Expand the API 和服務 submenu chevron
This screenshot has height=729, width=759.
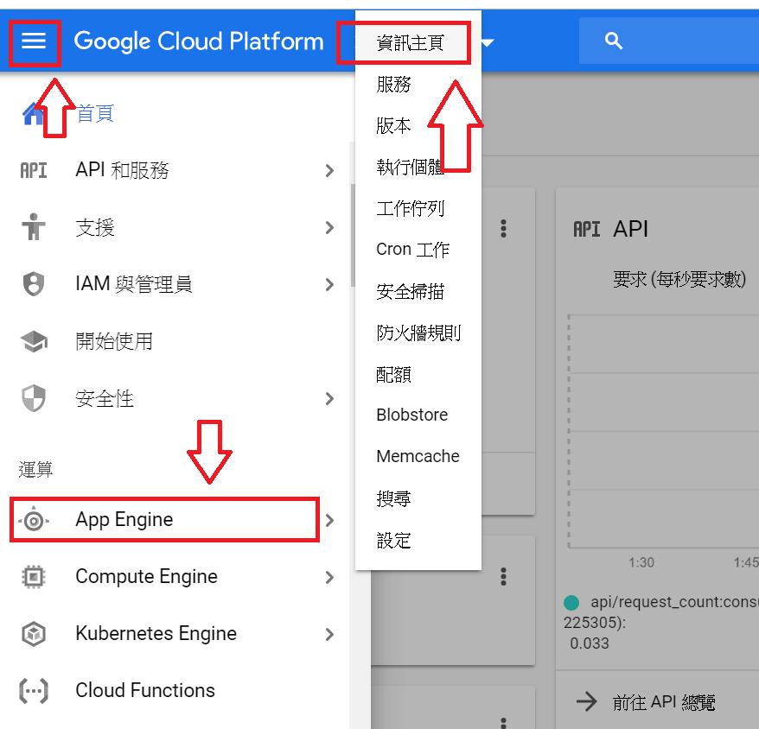[329, 170]
